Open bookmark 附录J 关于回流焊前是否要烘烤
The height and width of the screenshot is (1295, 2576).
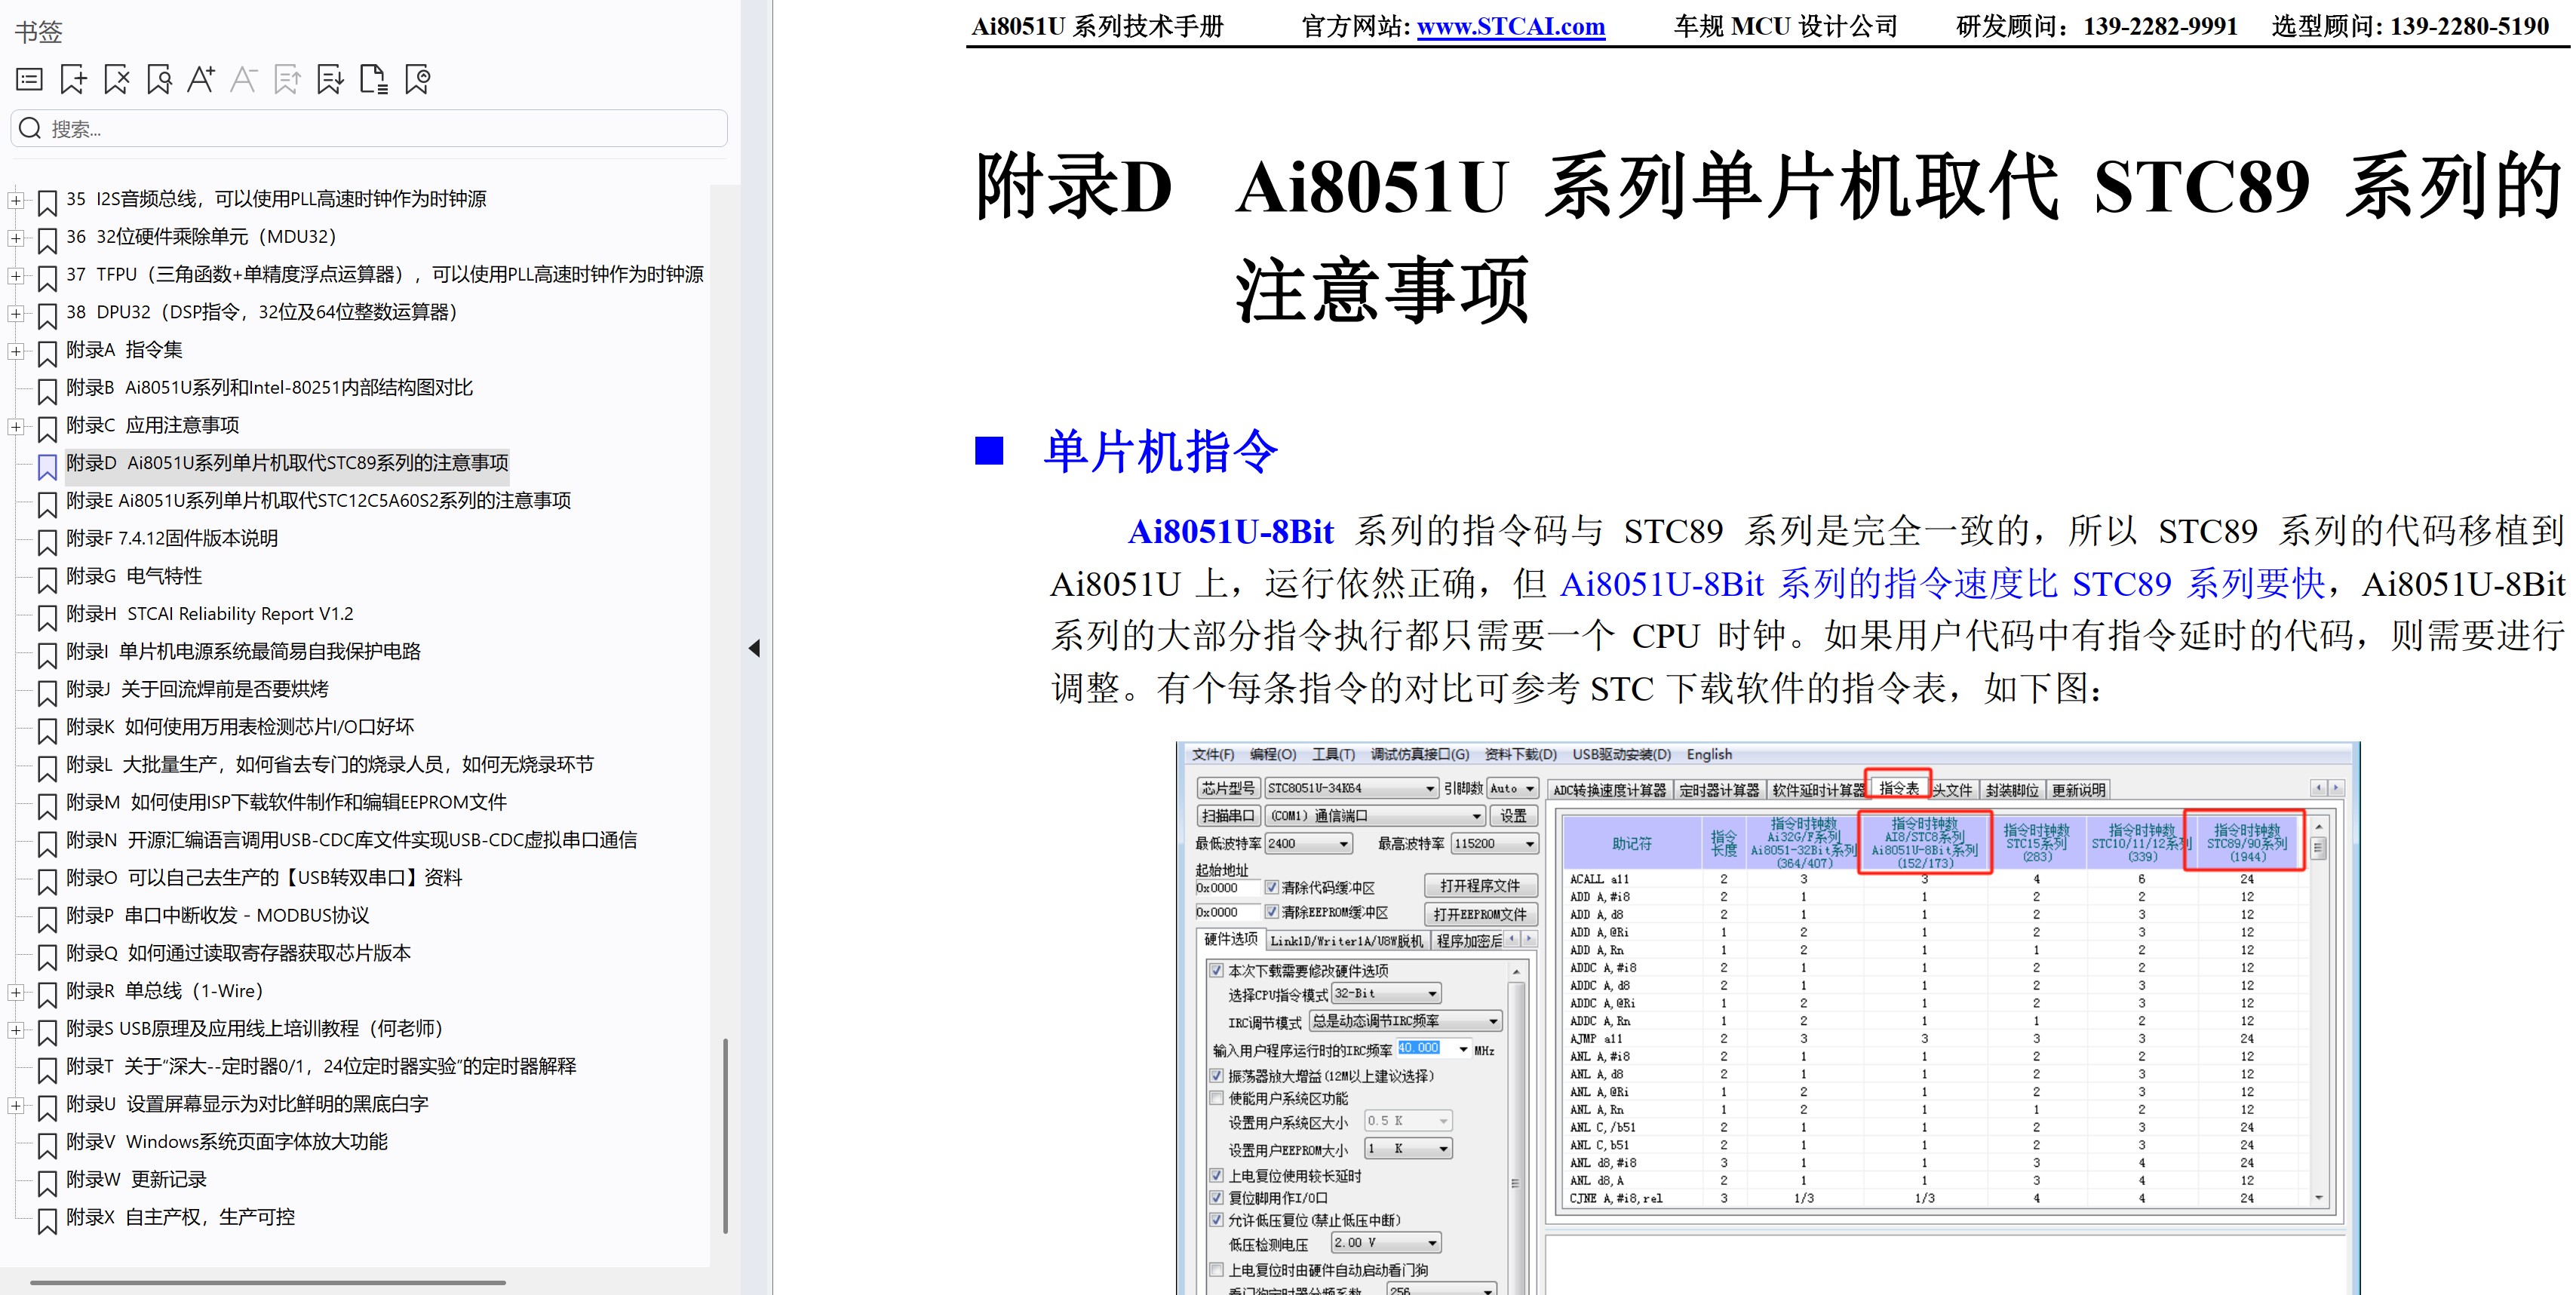click(x=197, y=689)
